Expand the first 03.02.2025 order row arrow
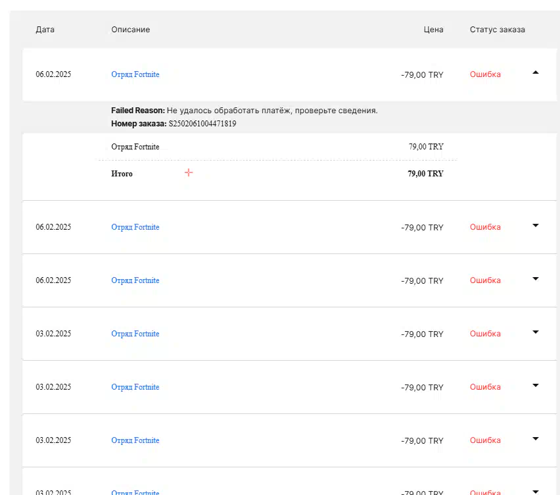Screen dimensions: 560x495 535,332
